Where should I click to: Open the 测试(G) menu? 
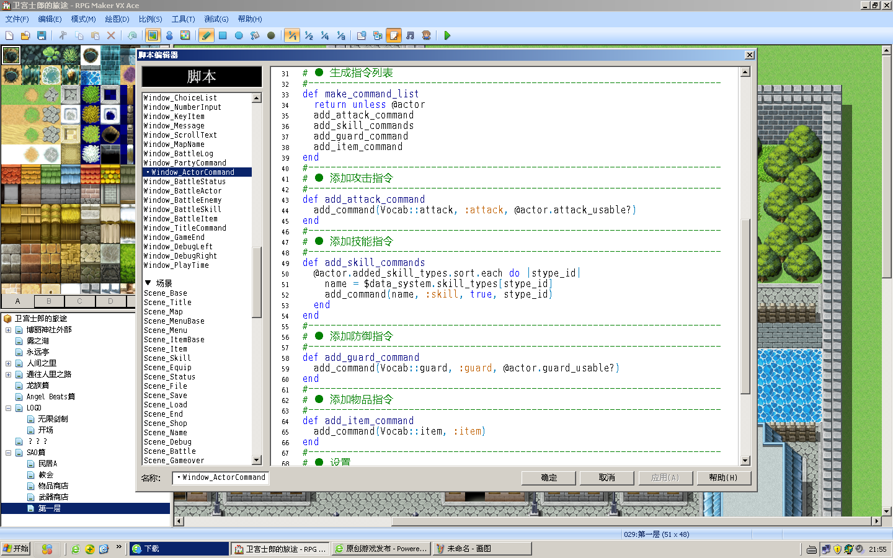216,19
